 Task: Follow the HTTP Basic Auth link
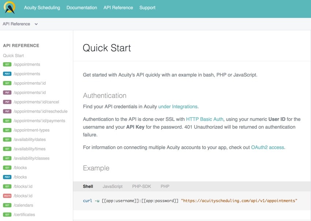coord(205,119)
